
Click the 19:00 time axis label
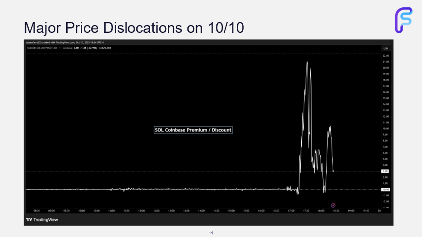coord(351,211)
